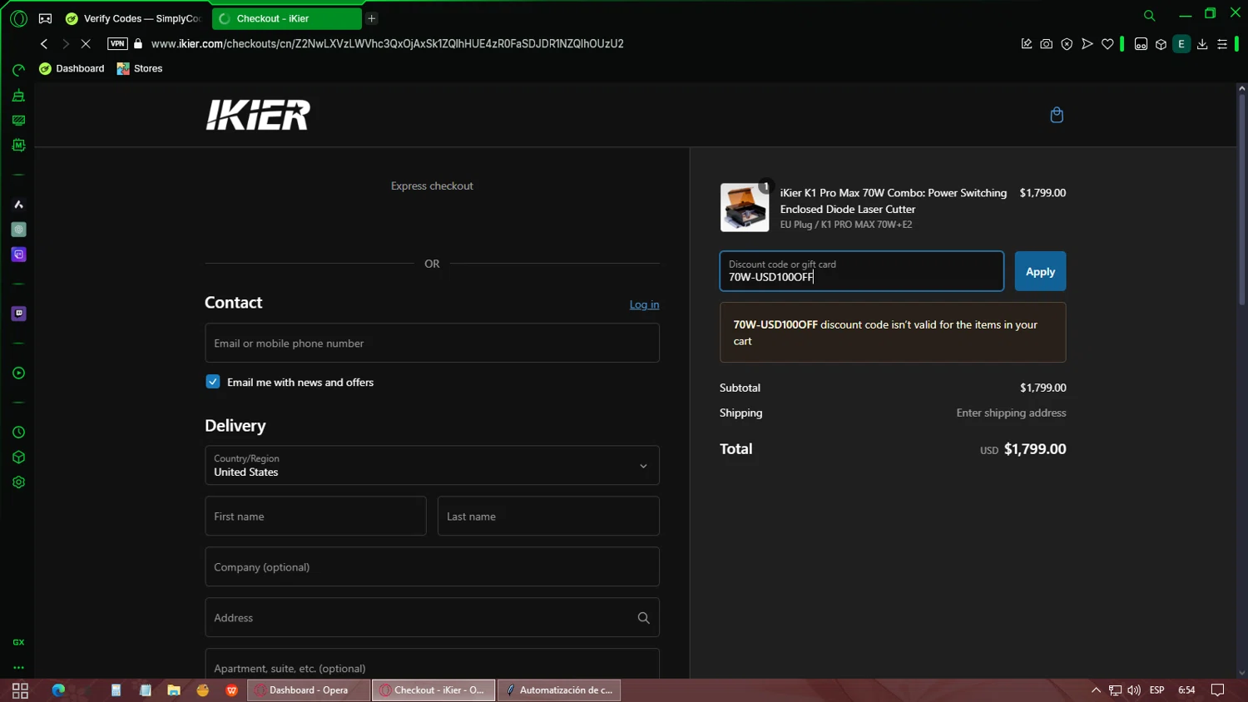The width and height of the screenshot is (1248, 702).
Task: Open File Explorer from taskbar
Action: point(174,690)
